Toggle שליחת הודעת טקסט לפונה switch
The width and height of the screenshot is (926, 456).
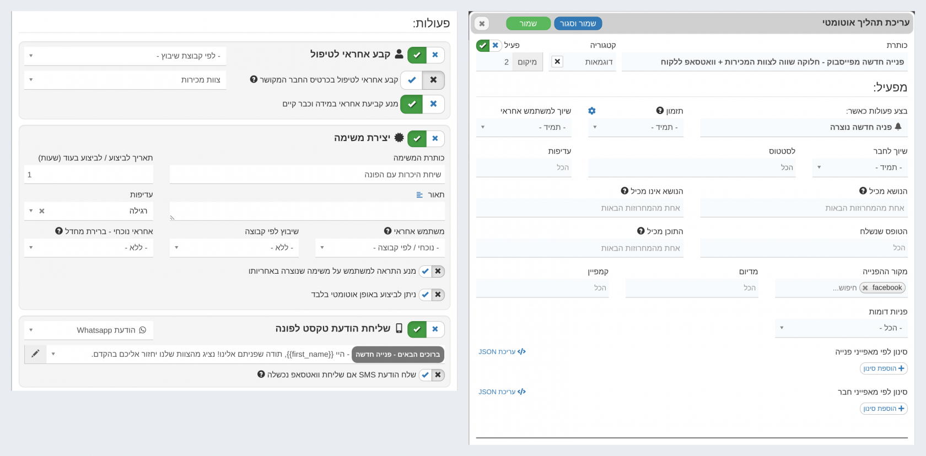(426, 329)
